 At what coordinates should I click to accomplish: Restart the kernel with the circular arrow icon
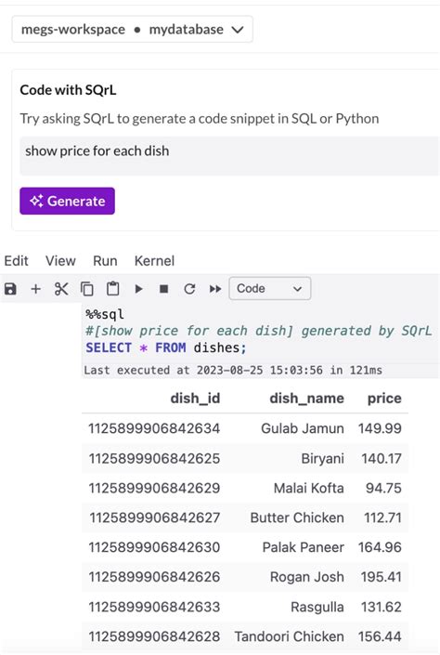pos(189,289)
